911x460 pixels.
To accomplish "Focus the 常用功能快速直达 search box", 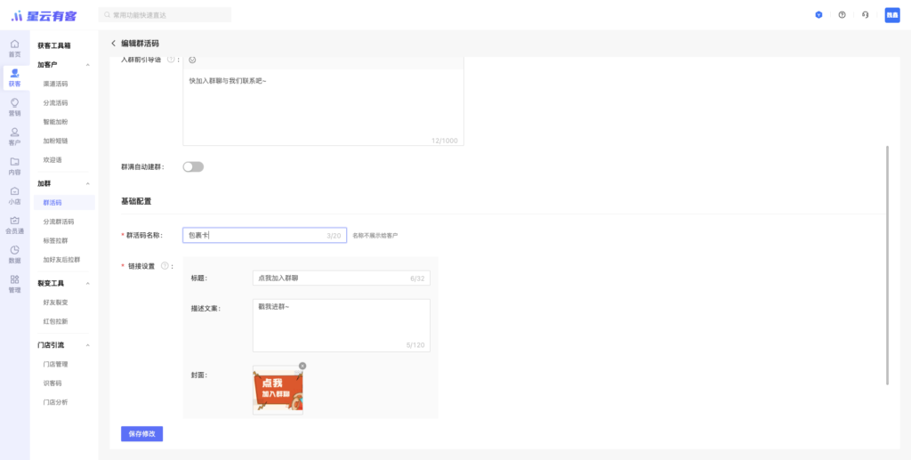I will point(165,15).
